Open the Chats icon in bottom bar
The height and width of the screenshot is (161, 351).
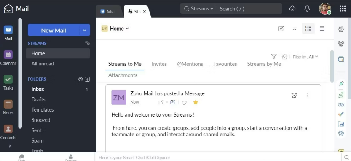pyautogui.click(x=21, y=158)
